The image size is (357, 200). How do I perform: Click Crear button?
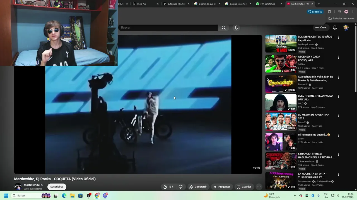[x=321, y=27]
